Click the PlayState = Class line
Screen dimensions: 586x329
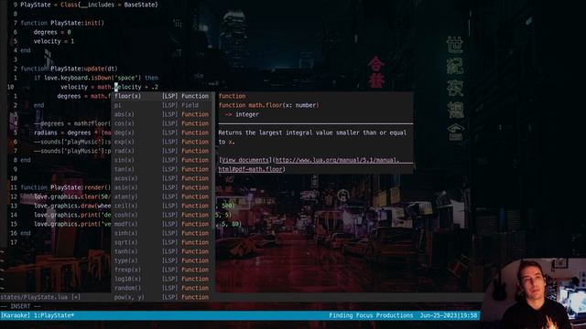89,5
